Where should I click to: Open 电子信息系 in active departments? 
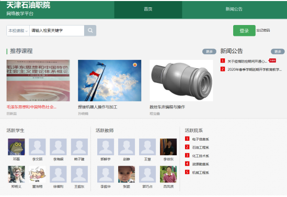coord(200,139)
